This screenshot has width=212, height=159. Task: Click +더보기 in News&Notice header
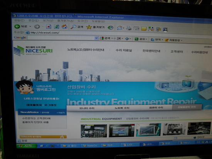pos(61,113)
